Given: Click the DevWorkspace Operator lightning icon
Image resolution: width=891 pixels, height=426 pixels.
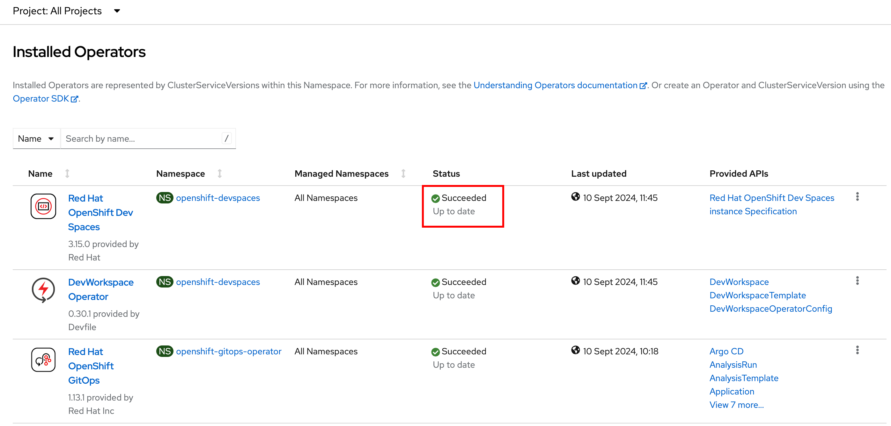Looking at the screenshot, I should click(x=43, y=290).
